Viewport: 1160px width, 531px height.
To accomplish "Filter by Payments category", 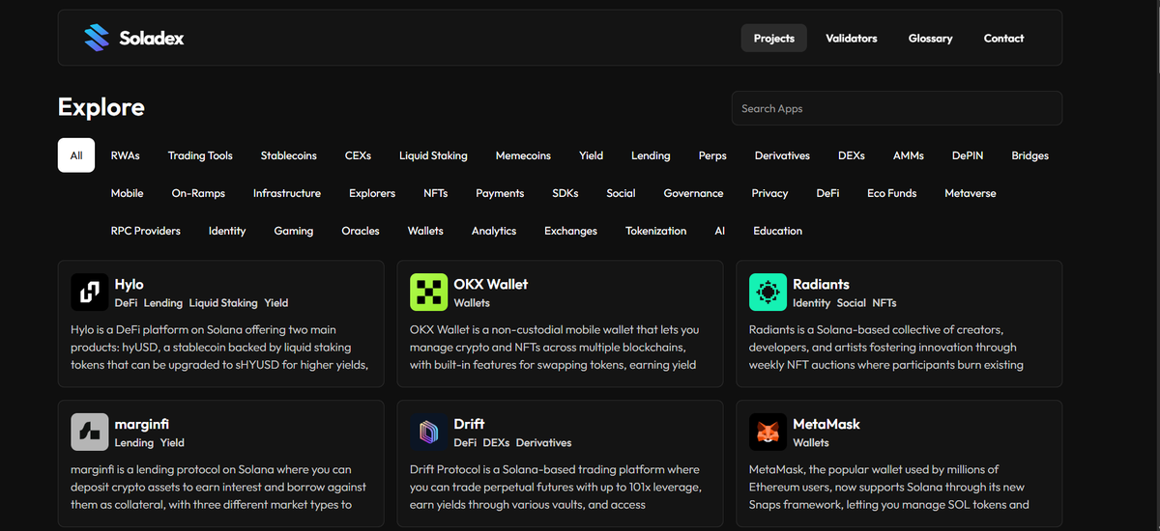I will 500,193.
